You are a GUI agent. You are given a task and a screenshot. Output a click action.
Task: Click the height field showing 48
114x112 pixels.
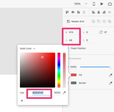(x=74, y=40)
